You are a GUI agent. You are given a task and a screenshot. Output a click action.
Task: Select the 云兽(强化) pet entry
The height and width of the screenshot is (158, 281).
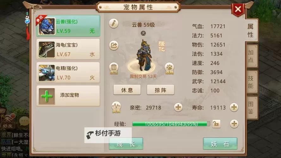[x=68, y=26]
